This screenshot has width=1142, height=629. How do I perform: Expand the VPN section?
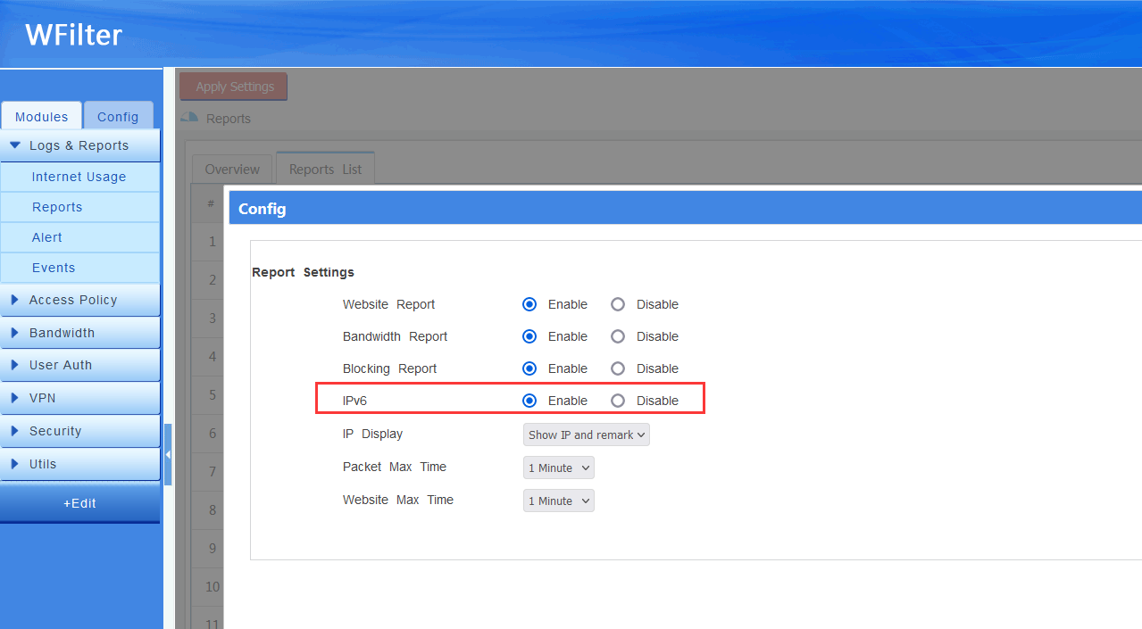(80, 398)
